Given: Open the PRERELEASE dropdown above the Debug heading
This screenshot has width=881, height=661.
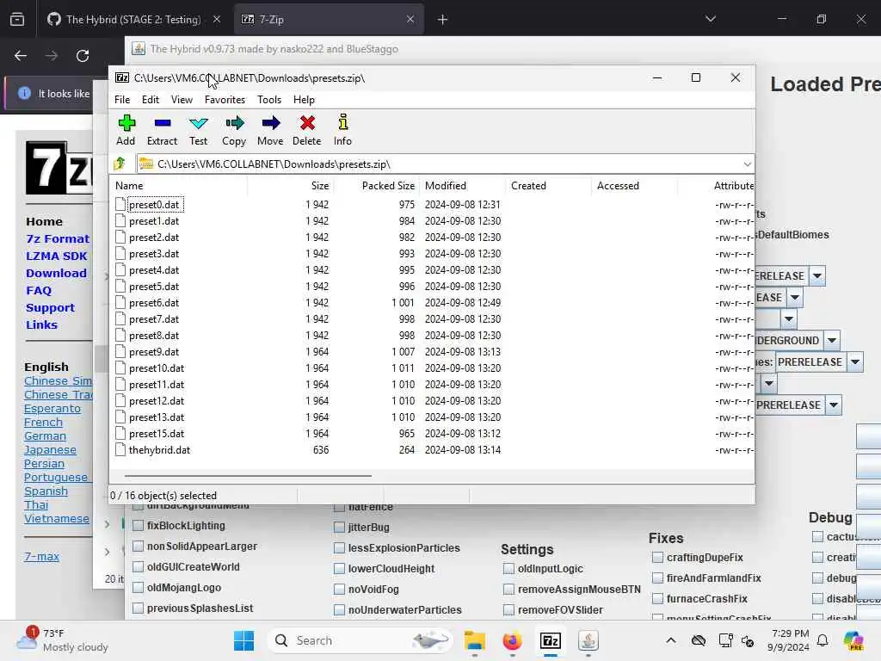Looking at the screenshot, I should point(834,405).
